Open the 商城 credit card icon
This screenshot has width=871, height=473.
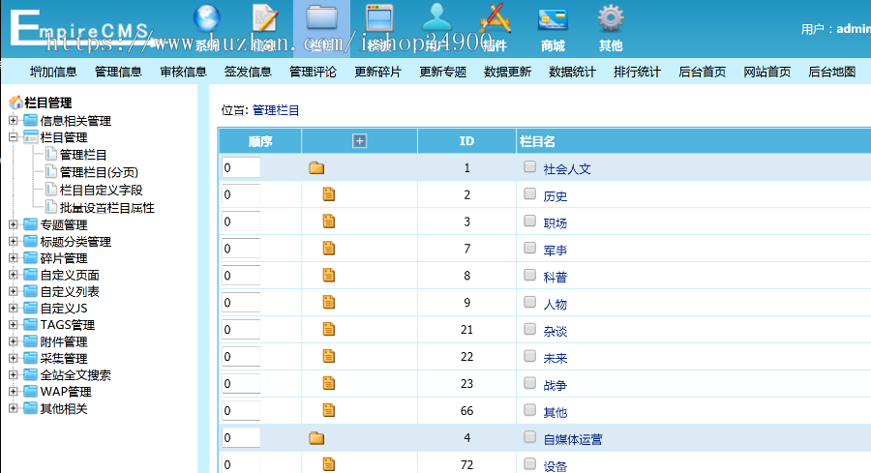coord(553,19)
